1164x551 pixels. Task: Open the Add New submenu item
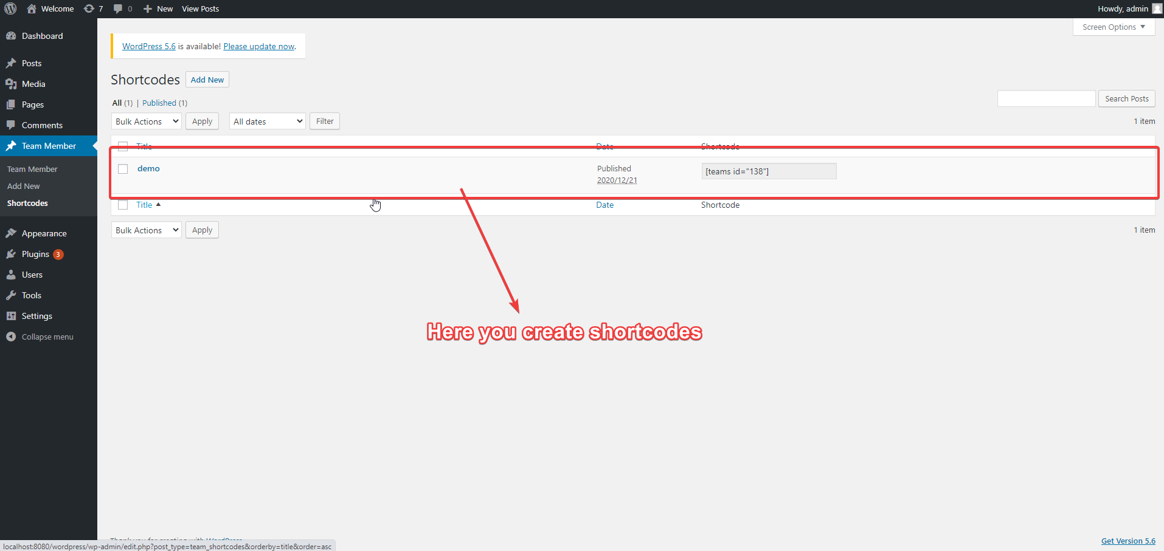click(x=24, y=186)
